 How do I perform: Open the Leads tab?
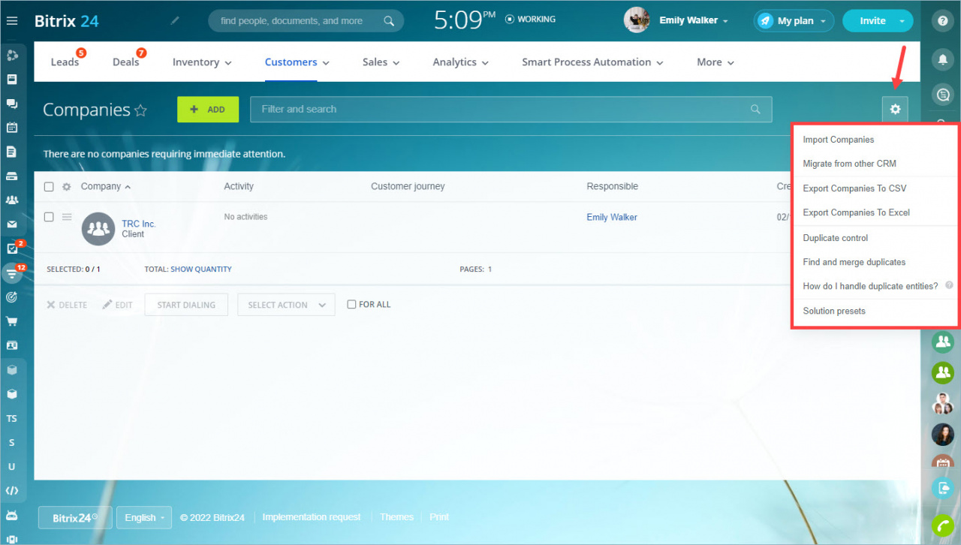65,62
